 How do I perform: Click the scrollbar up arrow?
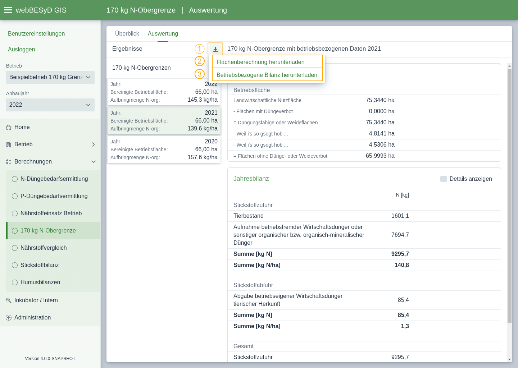click(x=509, y=66)
